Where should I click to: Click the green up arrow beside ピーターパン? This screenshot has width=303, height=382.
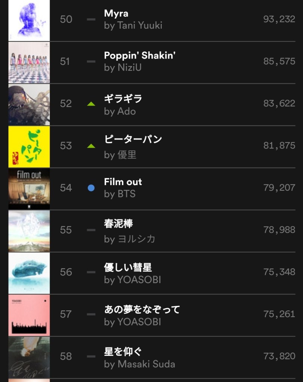pyautogui.click(x=91, y=146)
